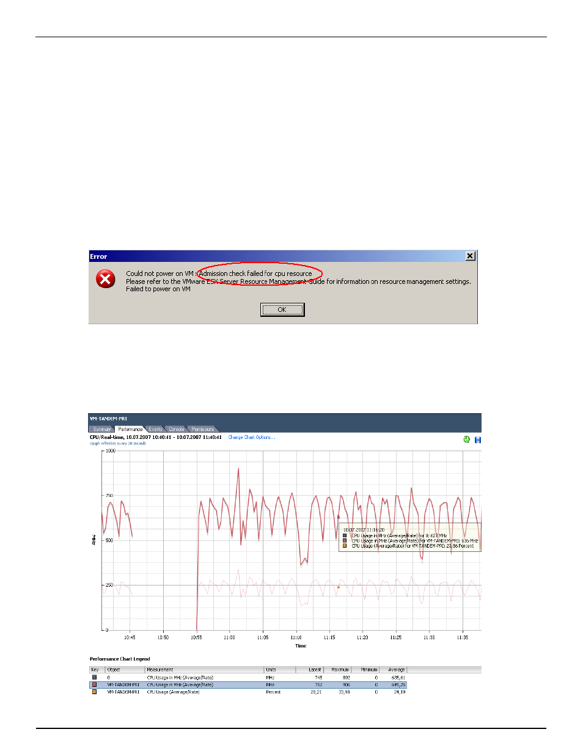Open the Console tab
583x754 pixels.
(x=176, y=429)
